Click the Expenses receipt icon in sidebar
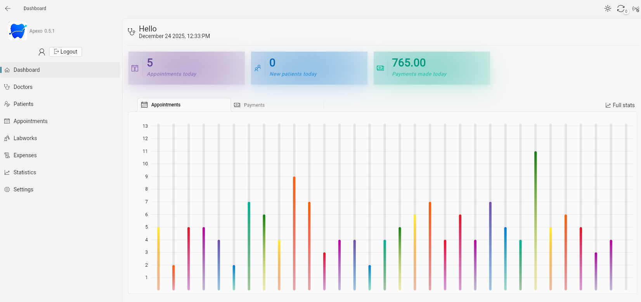This screenshot has width=641, height=302. point(7,155)
